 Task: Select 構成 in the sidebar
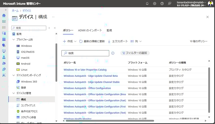(32, 99)
